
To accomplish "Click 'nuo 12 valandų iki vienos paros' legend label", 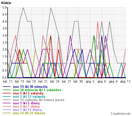I will (x=39, y=100).
